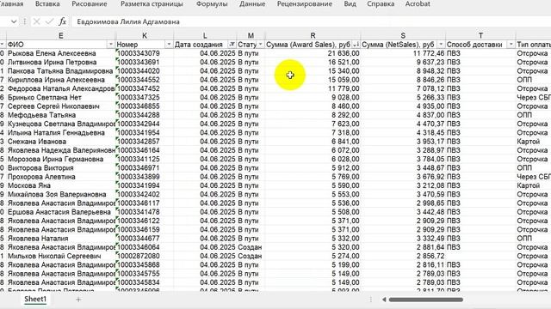Select order number 10002872080
The width and height of the screenshot is (551, 309).
coord(145,256)
